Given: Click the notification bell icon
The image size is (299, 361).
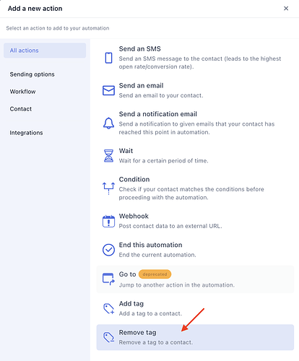Looking at the screenshot, I should click(x=108, y=123).
